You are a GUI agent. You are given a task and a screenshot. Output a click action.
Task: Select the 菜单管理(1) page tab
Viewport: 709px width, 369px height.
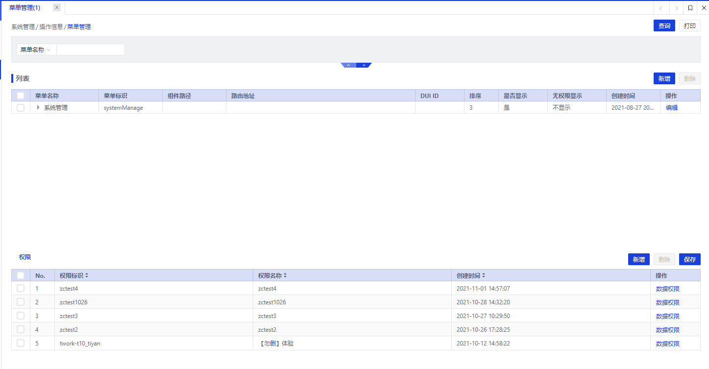coord(25,7)
